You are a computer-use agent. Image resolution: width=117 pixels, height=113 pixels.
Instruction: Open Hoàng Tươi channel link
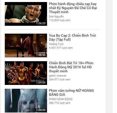click(56, 44)
